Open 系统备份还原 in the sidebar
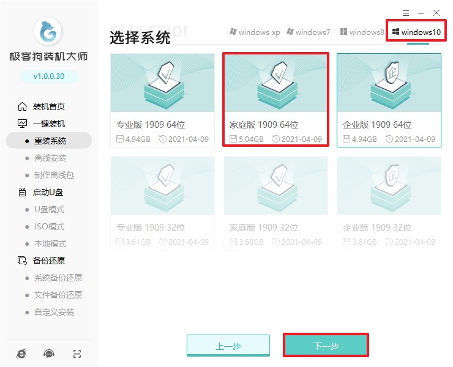This screenshot has width=453, height=367. coord(57,278)
